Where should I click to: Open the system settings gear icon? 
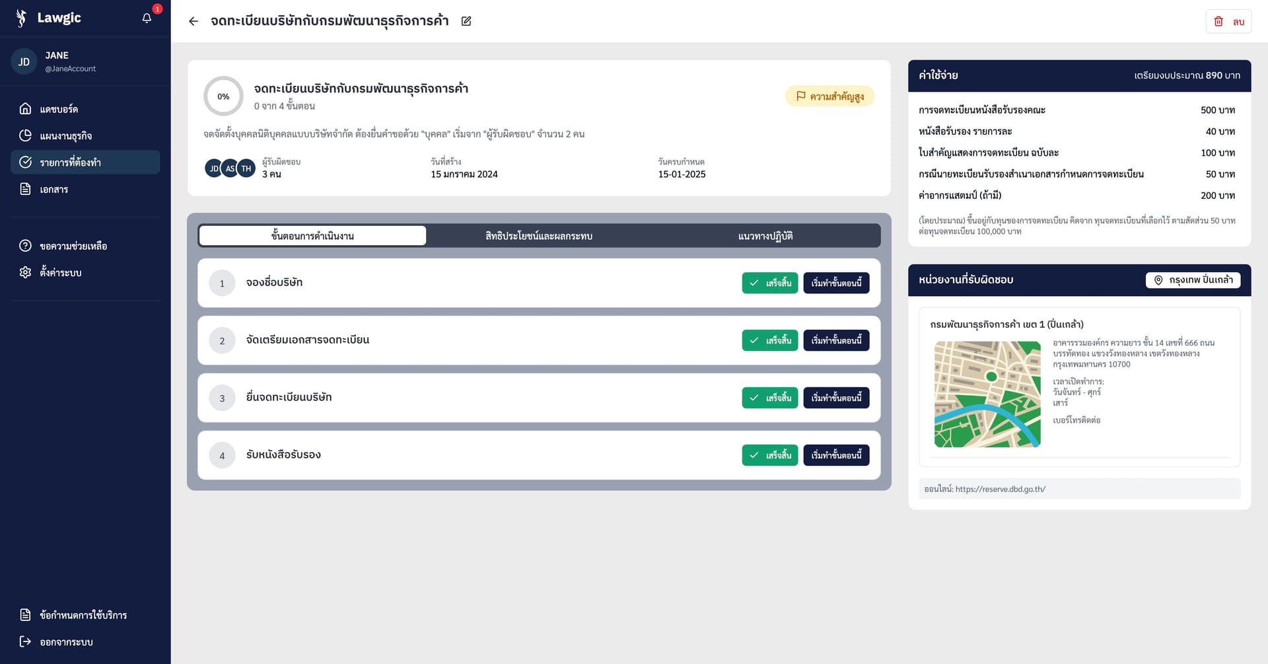coord(25,272)
